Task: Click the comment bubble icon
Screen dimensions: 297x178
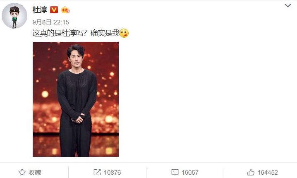Action: pos(175,172)
